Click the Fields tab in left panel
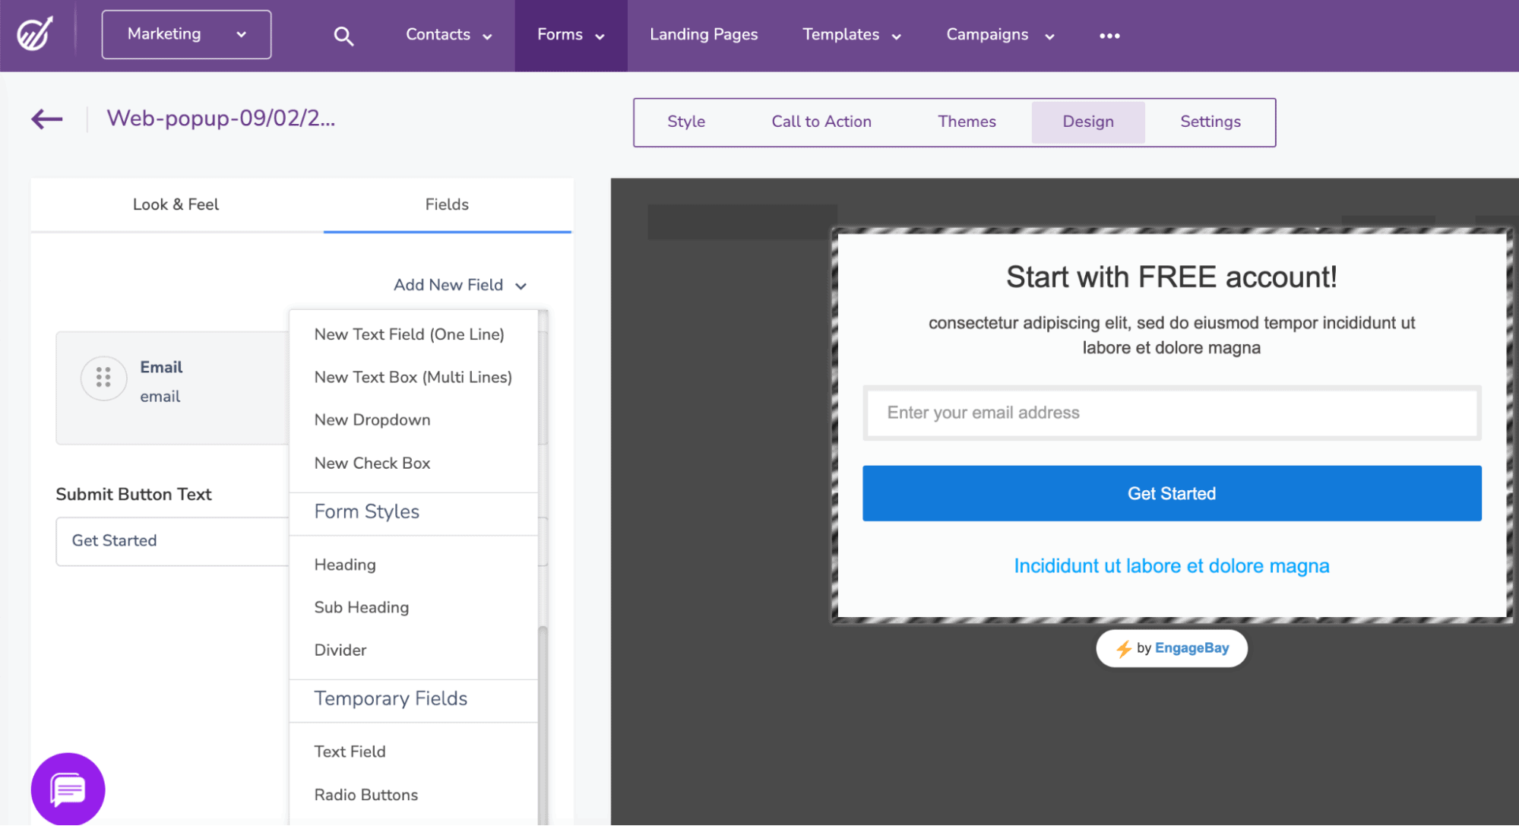Viewport: 1519px width, 826px height. tap(448, 204)
